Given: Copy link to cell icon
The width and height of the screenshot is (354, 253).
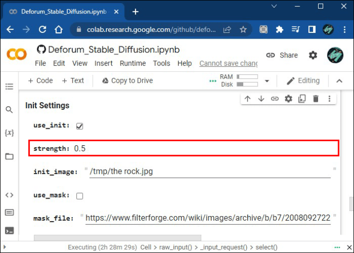Looking at the screenshot, I should tap(275, 99).
